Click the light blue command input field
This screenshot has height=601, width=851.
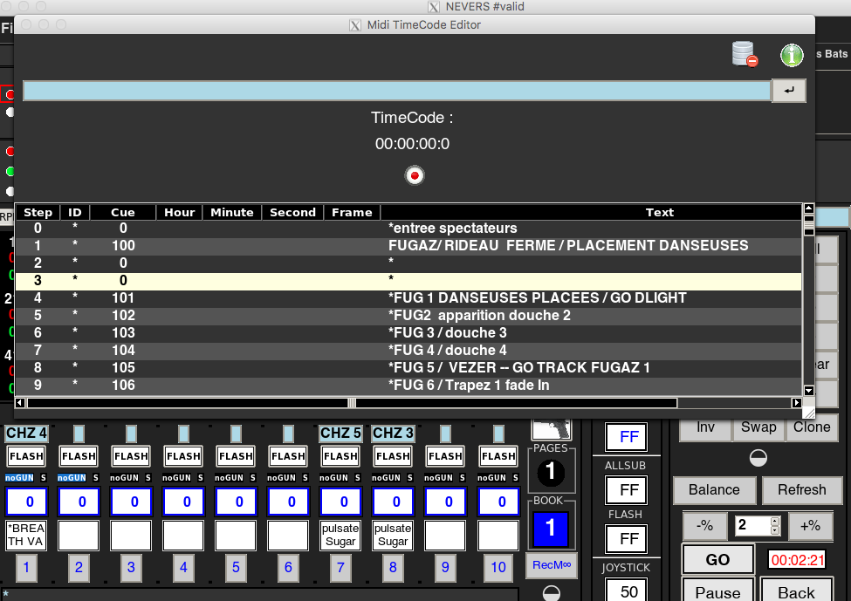(396, 91)
